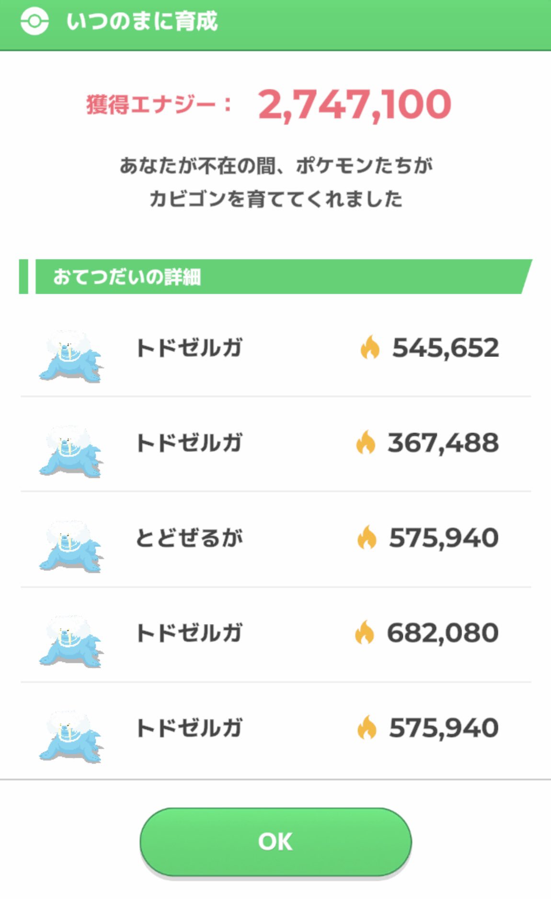Screen dimensions: 551x899
Task: Click the flame icon beside 545,652
Action: (x=370, y=347)
